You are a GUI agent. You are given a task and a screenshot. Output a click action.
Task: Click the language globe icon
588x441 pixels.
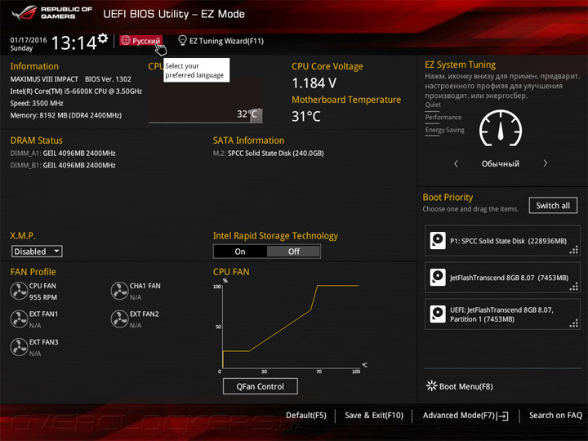click(126, 40)
